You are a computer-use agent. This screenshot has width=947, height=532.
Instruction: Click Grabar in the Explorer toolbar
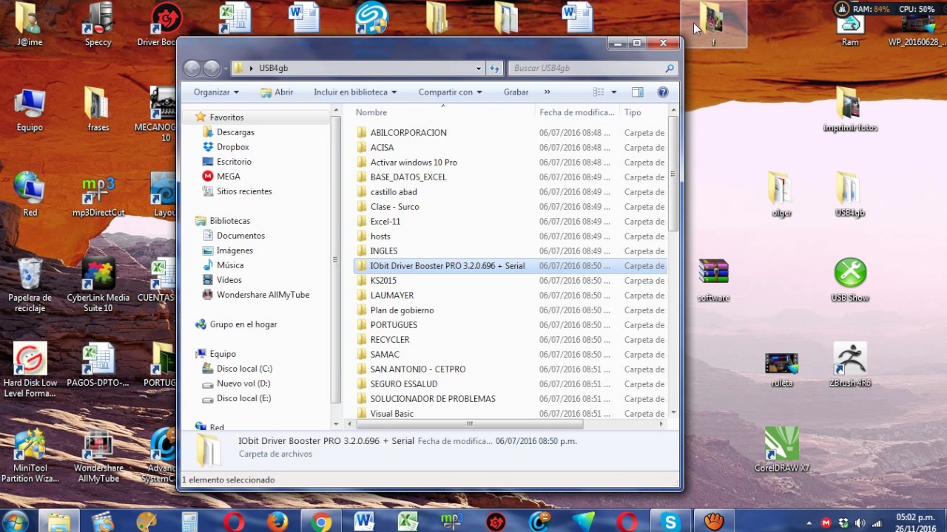click(516, 92)
